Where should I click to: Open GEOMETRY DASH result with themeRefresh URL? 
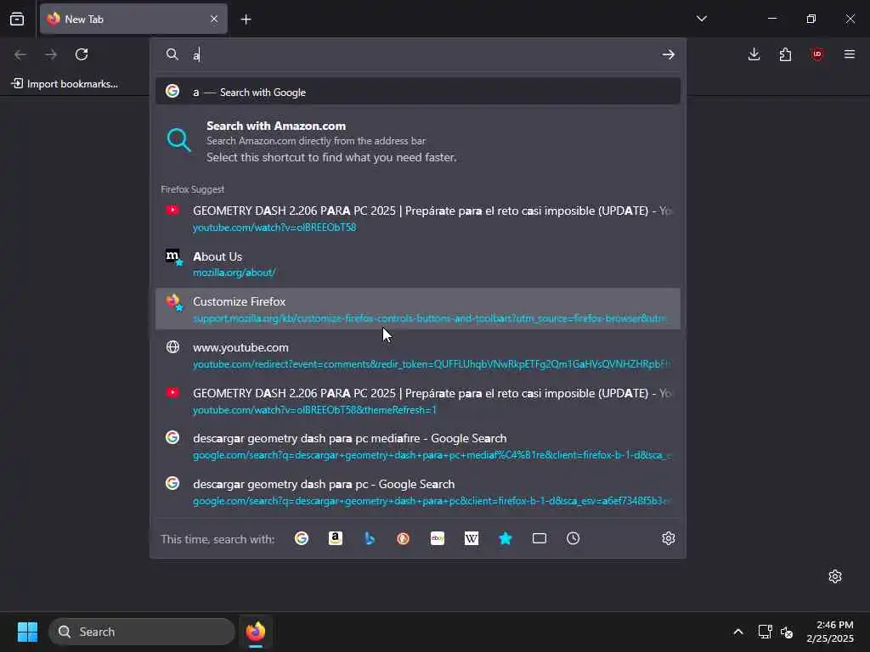pos(418,401)
